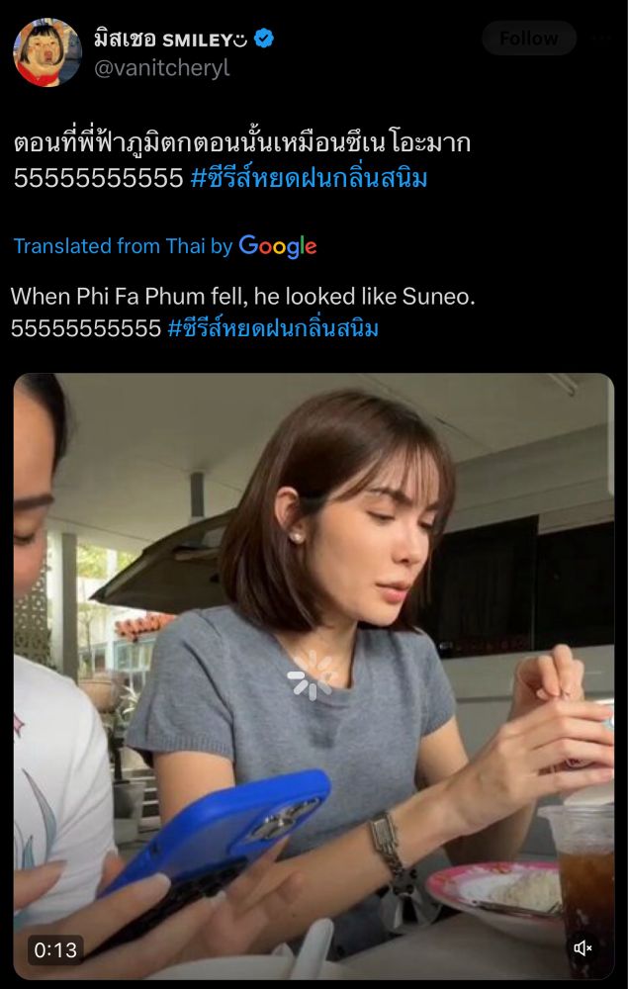Screen dimensions: 628x989
Task: Open the three-dot more options menu
Action: pyautogui.click(x=602, y=38)
